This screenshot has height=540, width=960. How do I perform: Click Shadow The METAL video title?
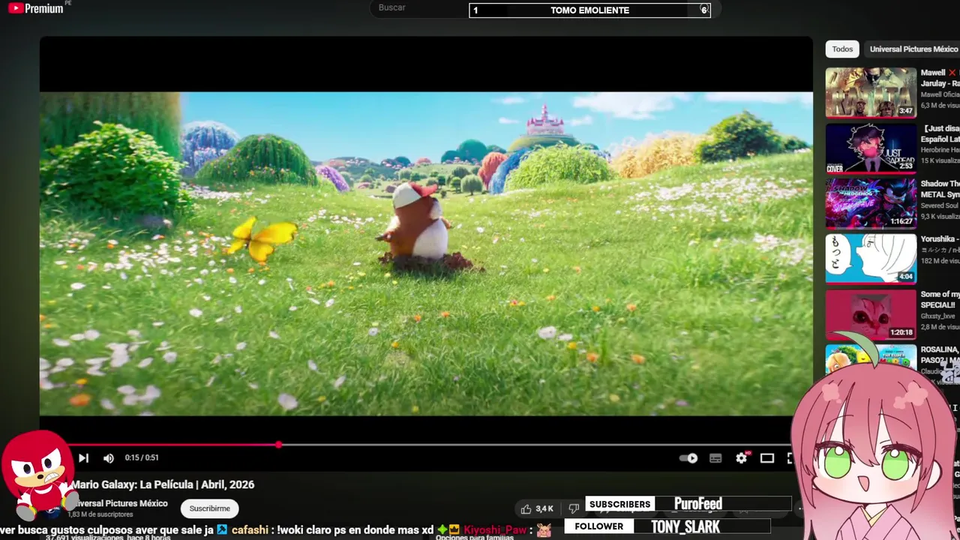coord(940,189)
